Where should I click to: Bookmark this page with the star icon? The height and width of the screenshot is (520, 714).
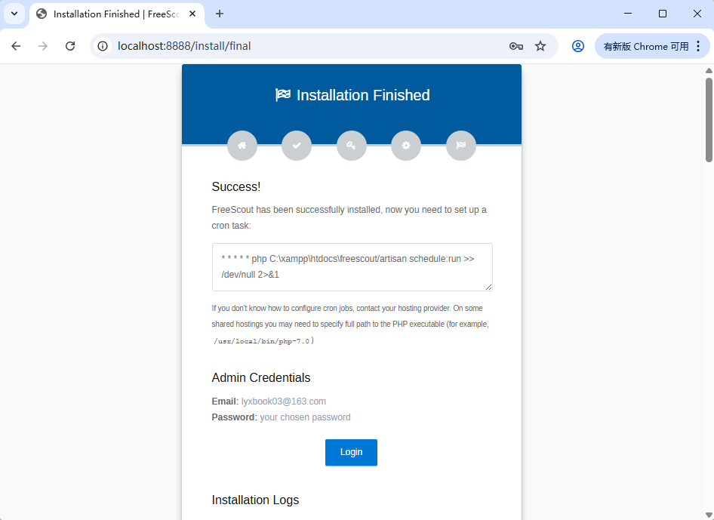[540, 46]
